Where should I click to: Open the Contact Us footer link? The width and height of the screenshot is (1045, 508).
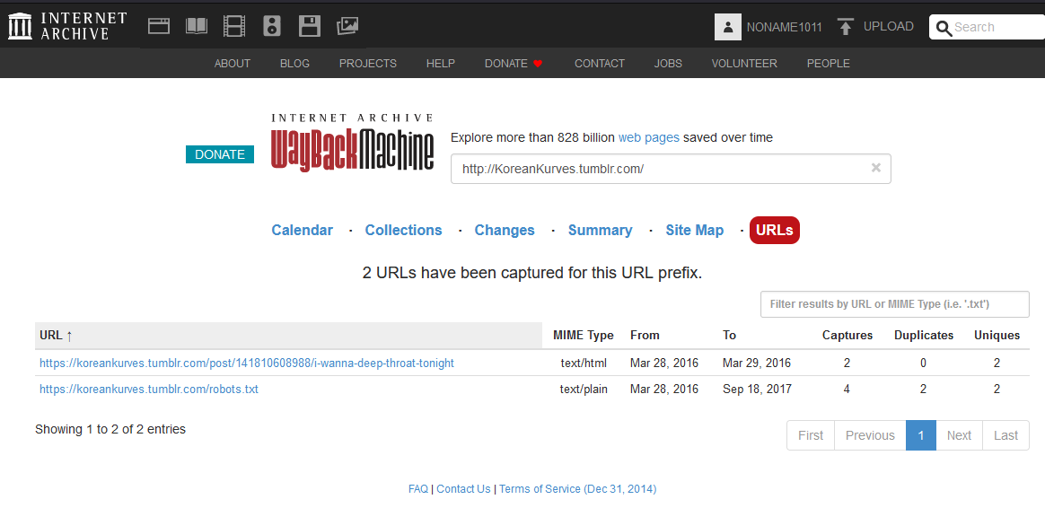point(463,488)
